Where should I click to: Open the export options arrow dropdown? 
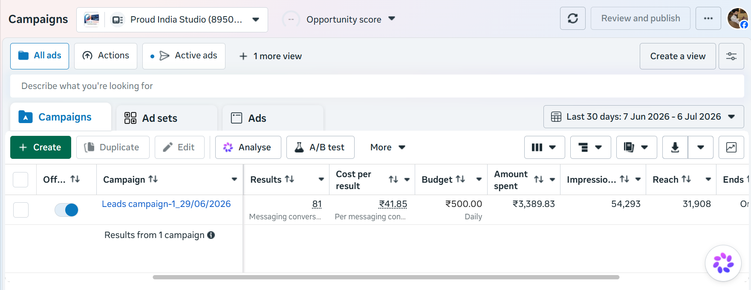click(701, 147)
